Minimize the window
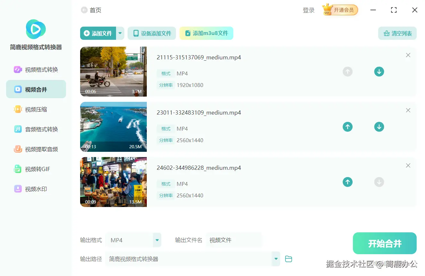Screen dimensions: 425x276 pyautogui.click(x=373, y=10)
